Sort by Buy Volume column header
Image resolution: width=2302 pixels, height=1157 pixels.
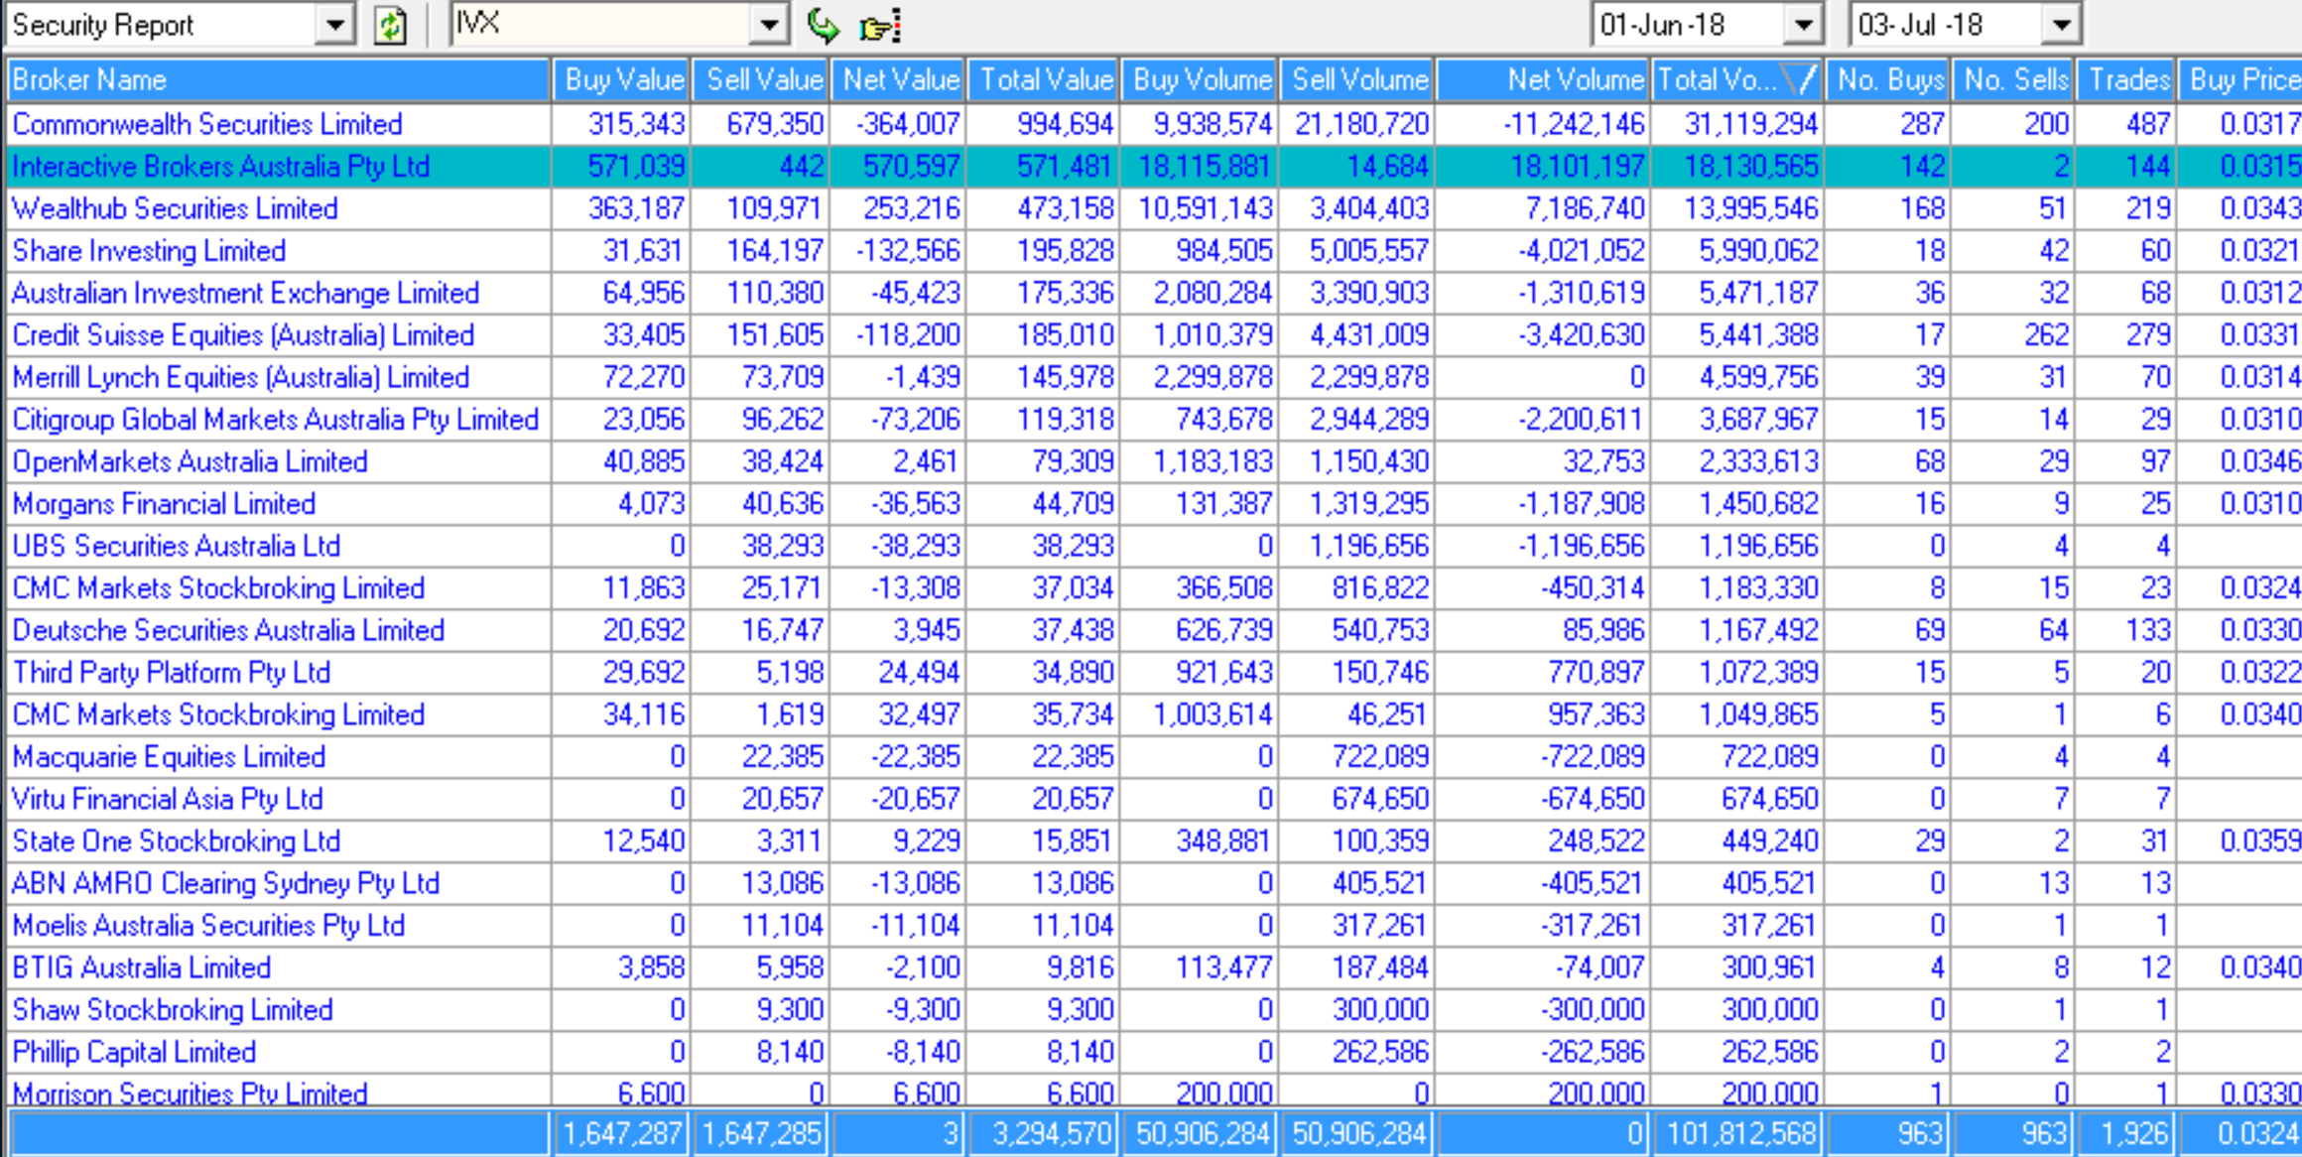click(1200, 80)
